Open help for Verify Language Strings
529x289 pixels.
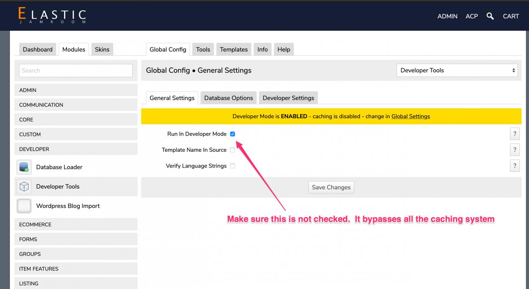(515, 166)
